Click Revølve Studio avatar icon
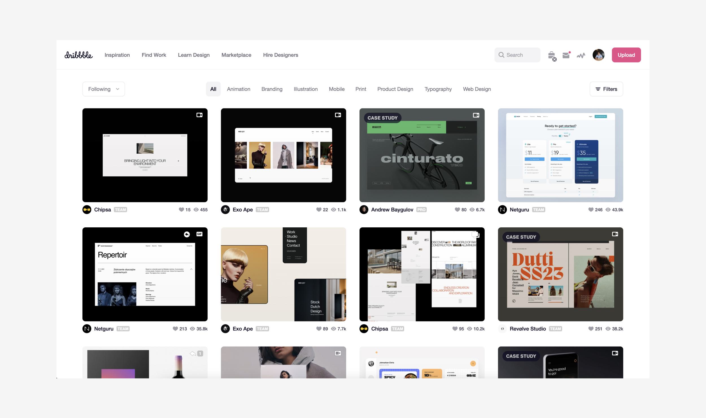 tap(502, 329)
